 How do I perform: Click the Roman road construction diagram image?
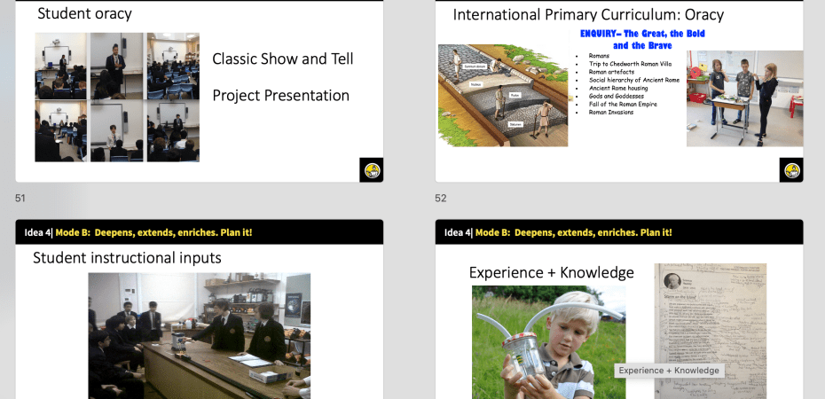tap(502, 95)
